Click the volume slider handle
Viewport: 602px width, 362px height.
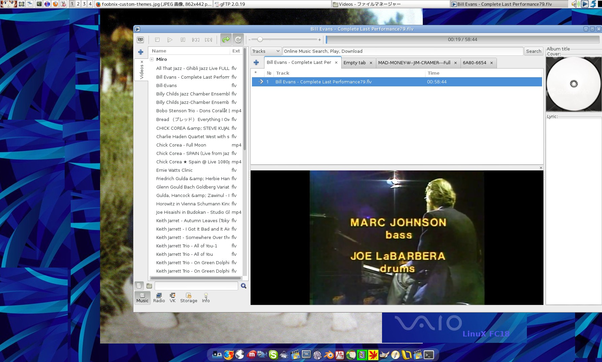pos(260,40)
